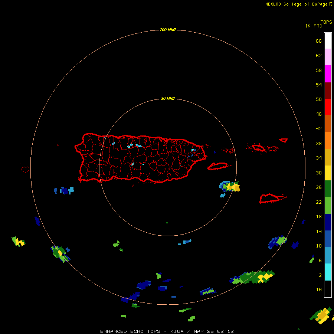Image resolution: width=334 pixels, height=334 pixels.
Task: Click the magenta legend swatch
Action: pos(328,74)
